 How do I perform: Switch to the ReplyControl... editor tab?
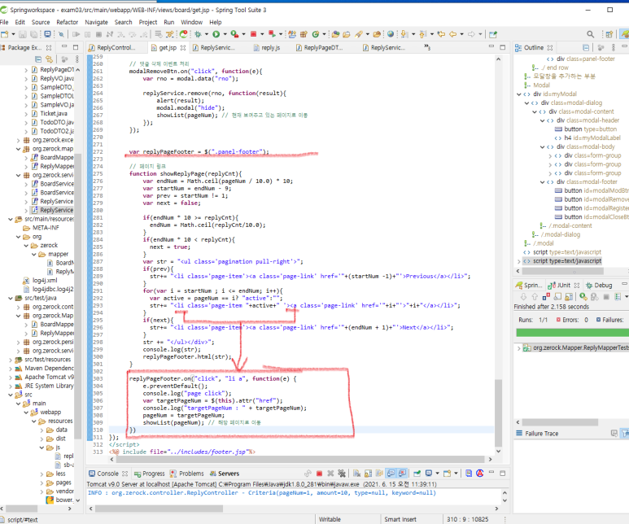(x=112, y=48)
